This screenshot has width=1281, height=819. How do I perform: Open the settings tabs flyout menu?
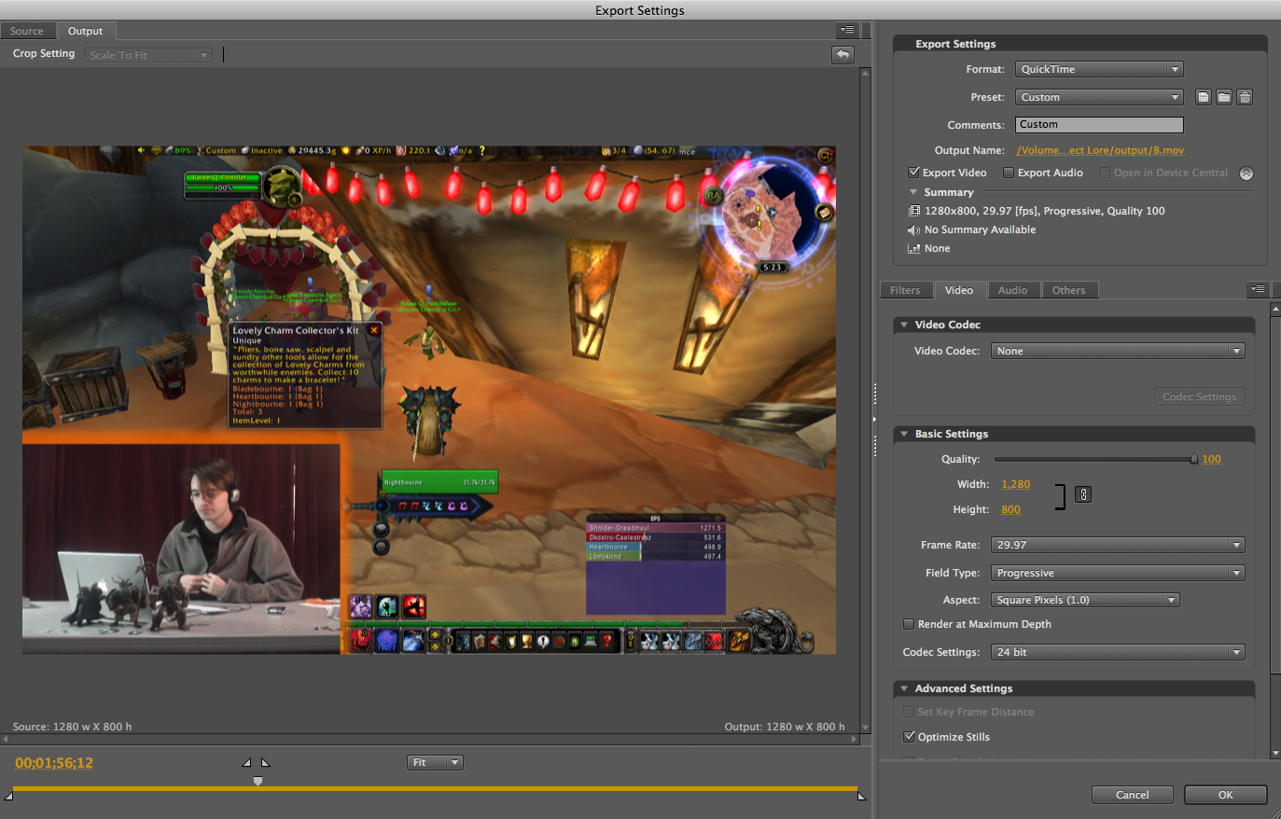coord(1258,289)
